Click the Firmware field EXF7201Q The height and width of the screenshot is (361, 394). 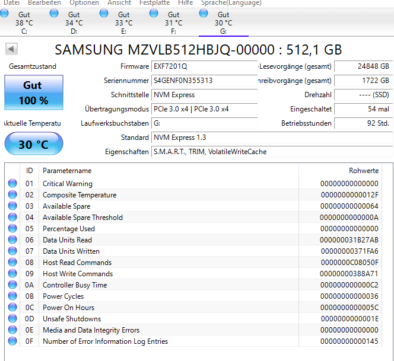pyautogui.click(x=205, y=66)
